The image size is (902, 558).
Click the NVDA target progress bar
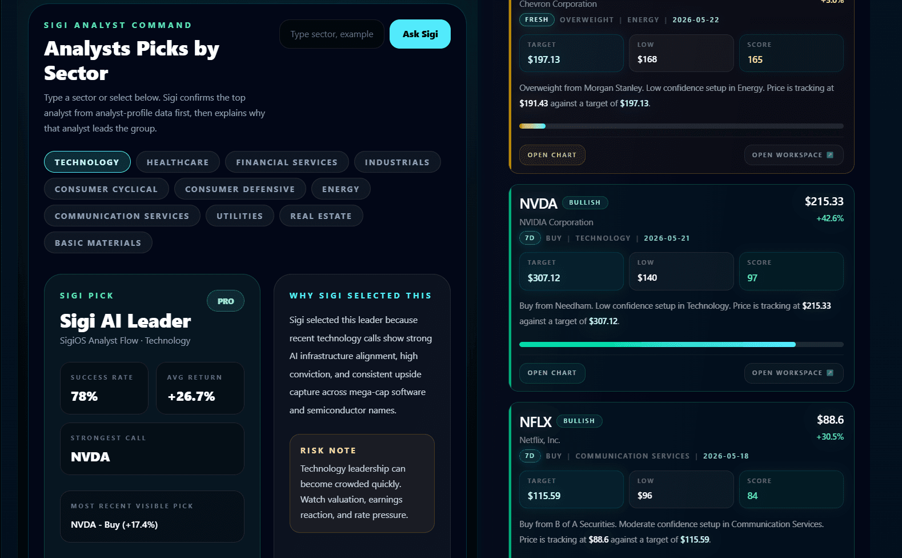(x=681, y=344)
